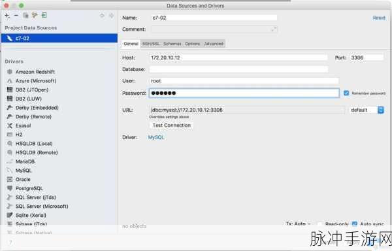
Task: Select the DB2 (LUW) driver icon
Action: pyautogui.click(x=10, y=99)
